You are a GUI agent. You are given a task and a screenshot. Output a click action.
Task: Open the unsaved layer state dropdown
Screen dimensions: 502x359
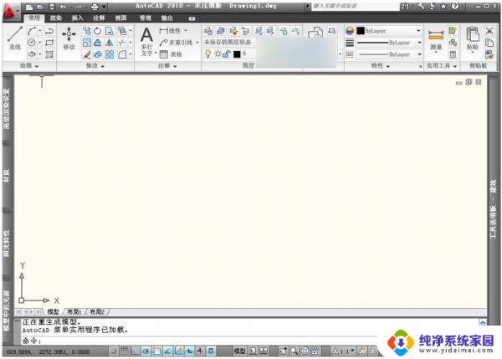228,42
